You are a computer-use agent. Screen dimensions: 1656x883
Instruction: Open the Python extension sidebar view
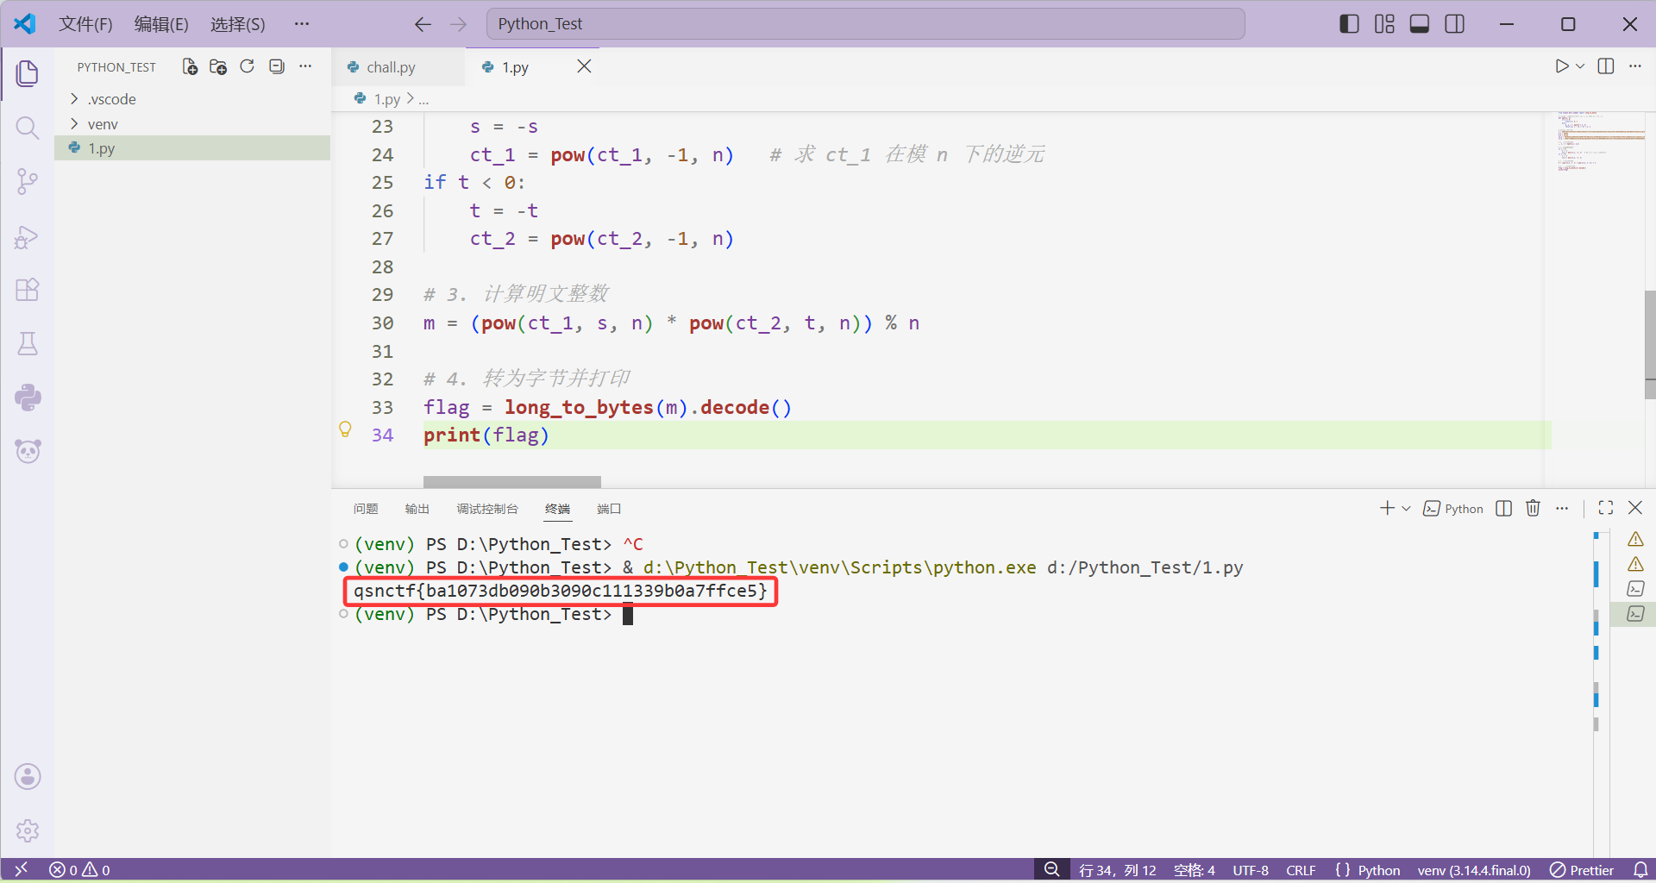[x=28, y=398]
